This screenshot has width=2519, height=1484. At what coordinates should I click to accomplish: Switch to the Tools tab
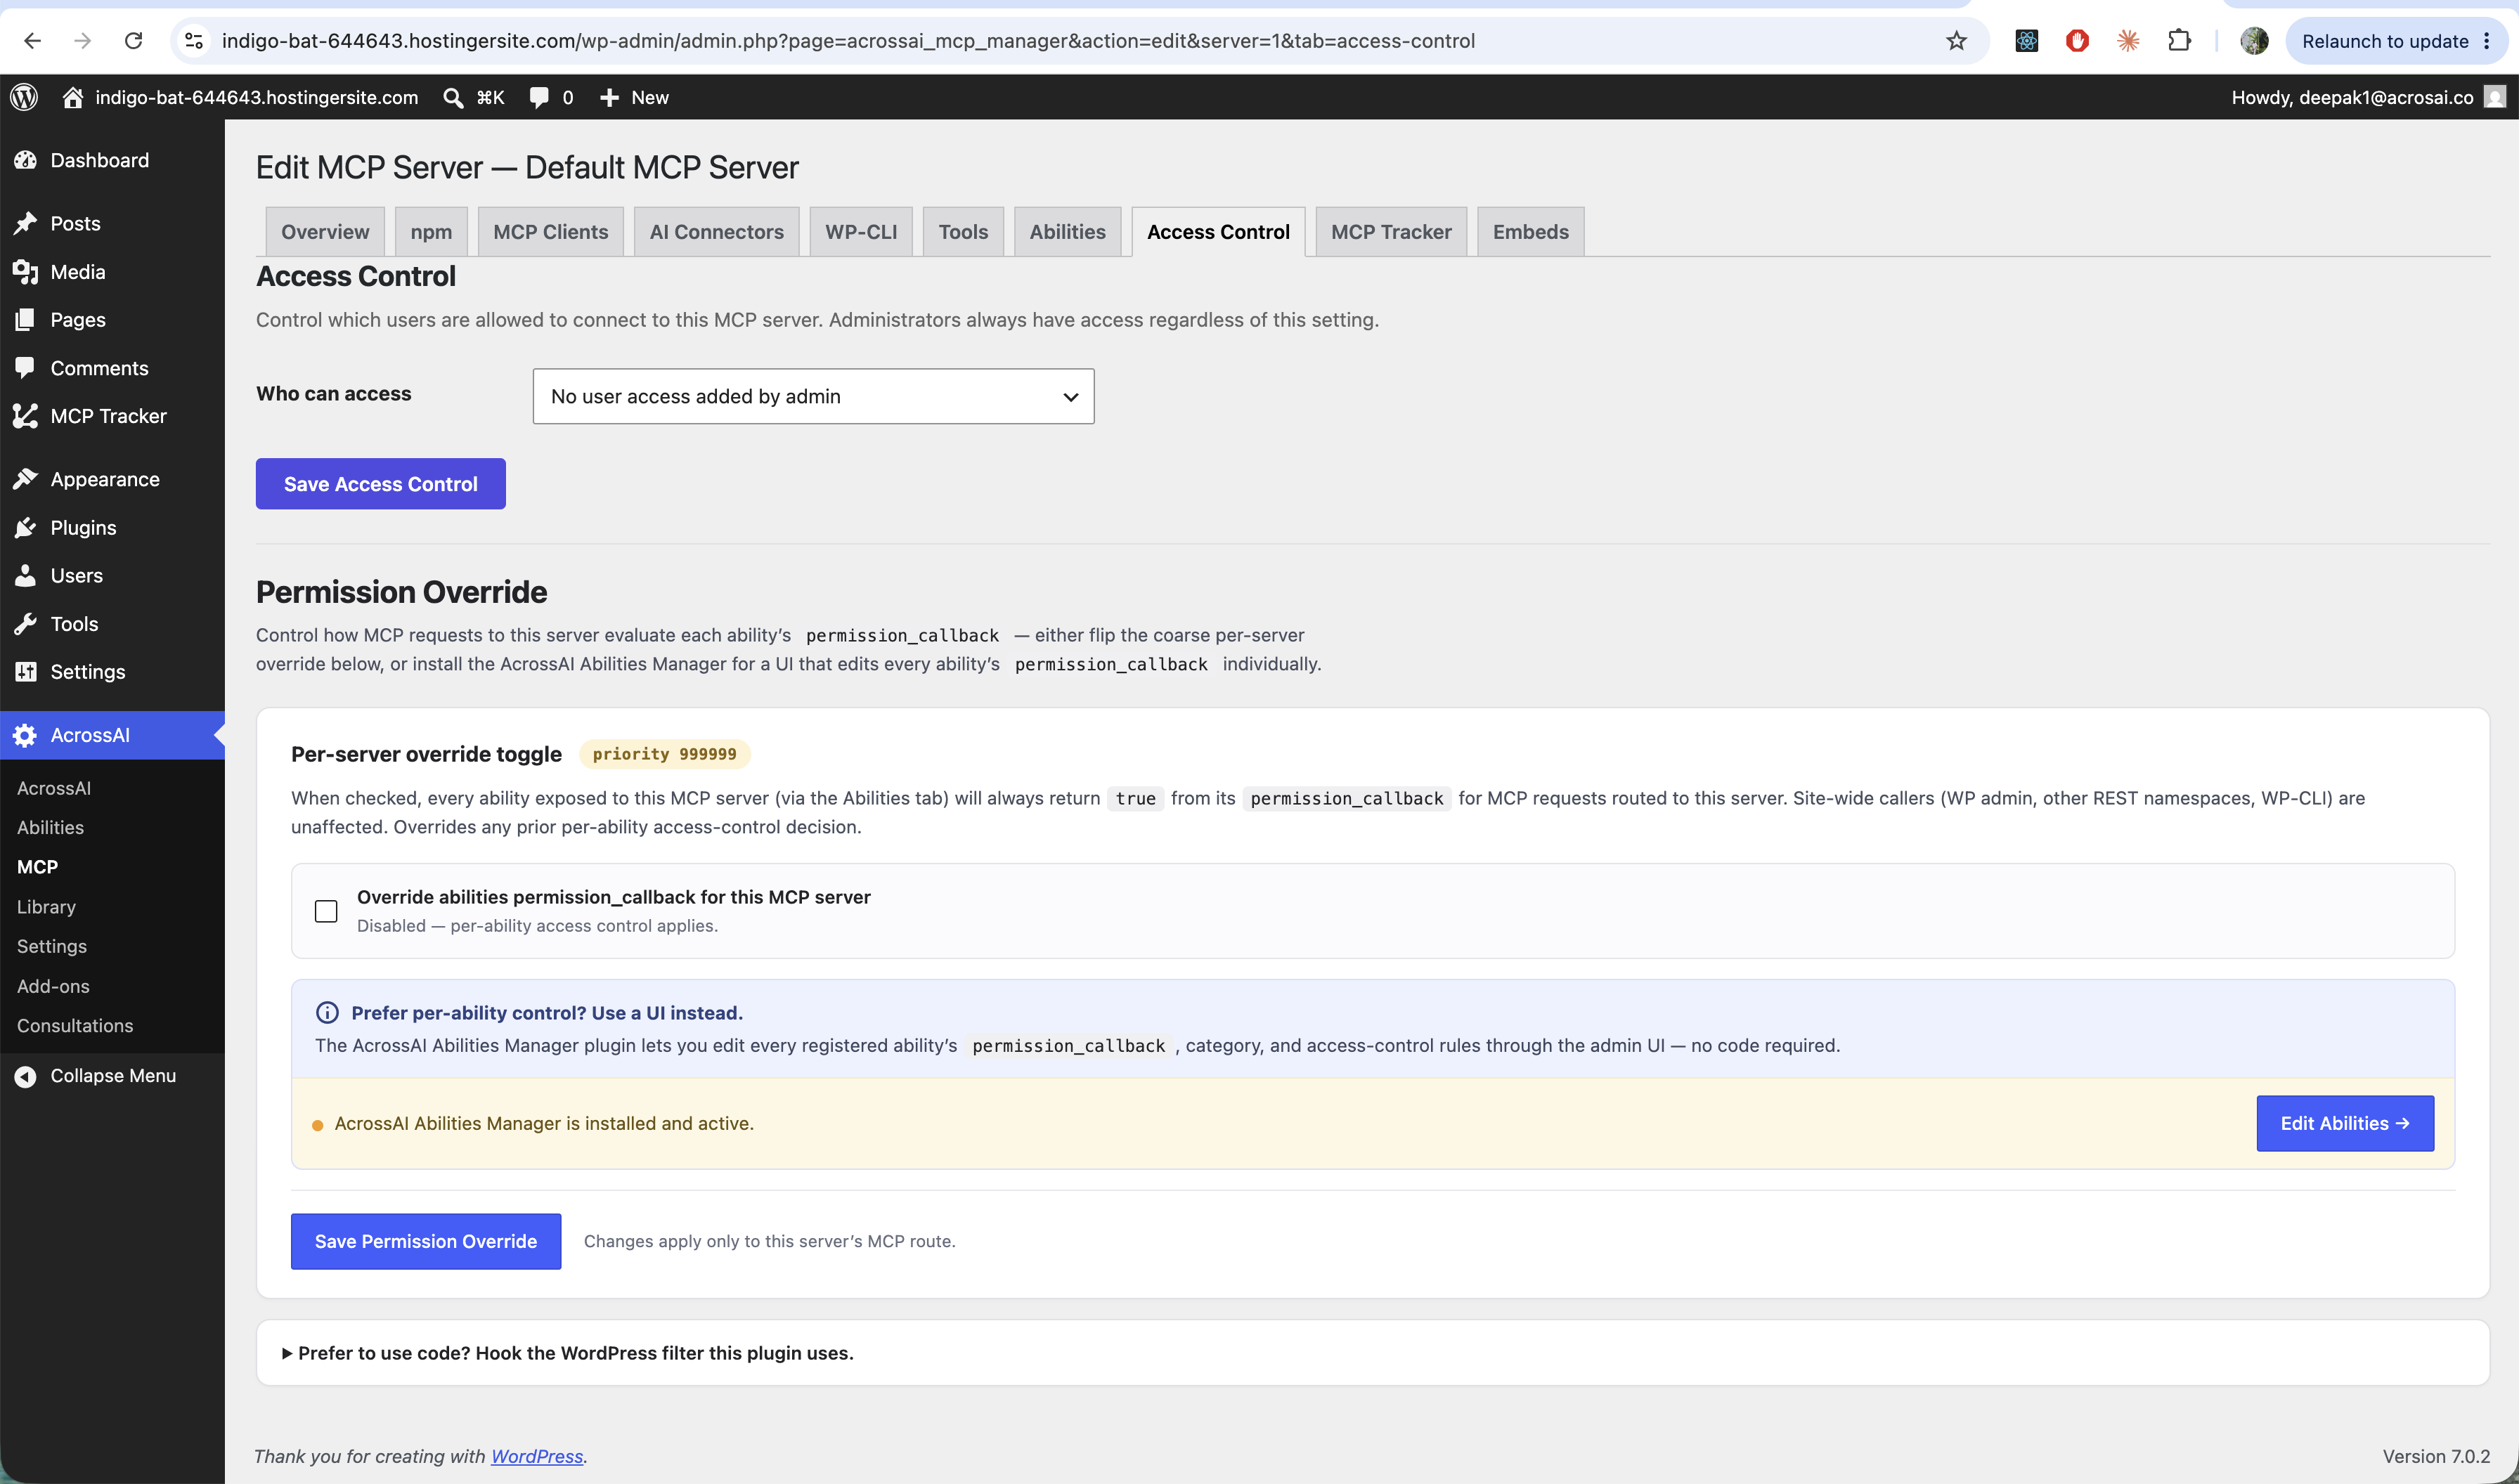(x=963, y=232)
